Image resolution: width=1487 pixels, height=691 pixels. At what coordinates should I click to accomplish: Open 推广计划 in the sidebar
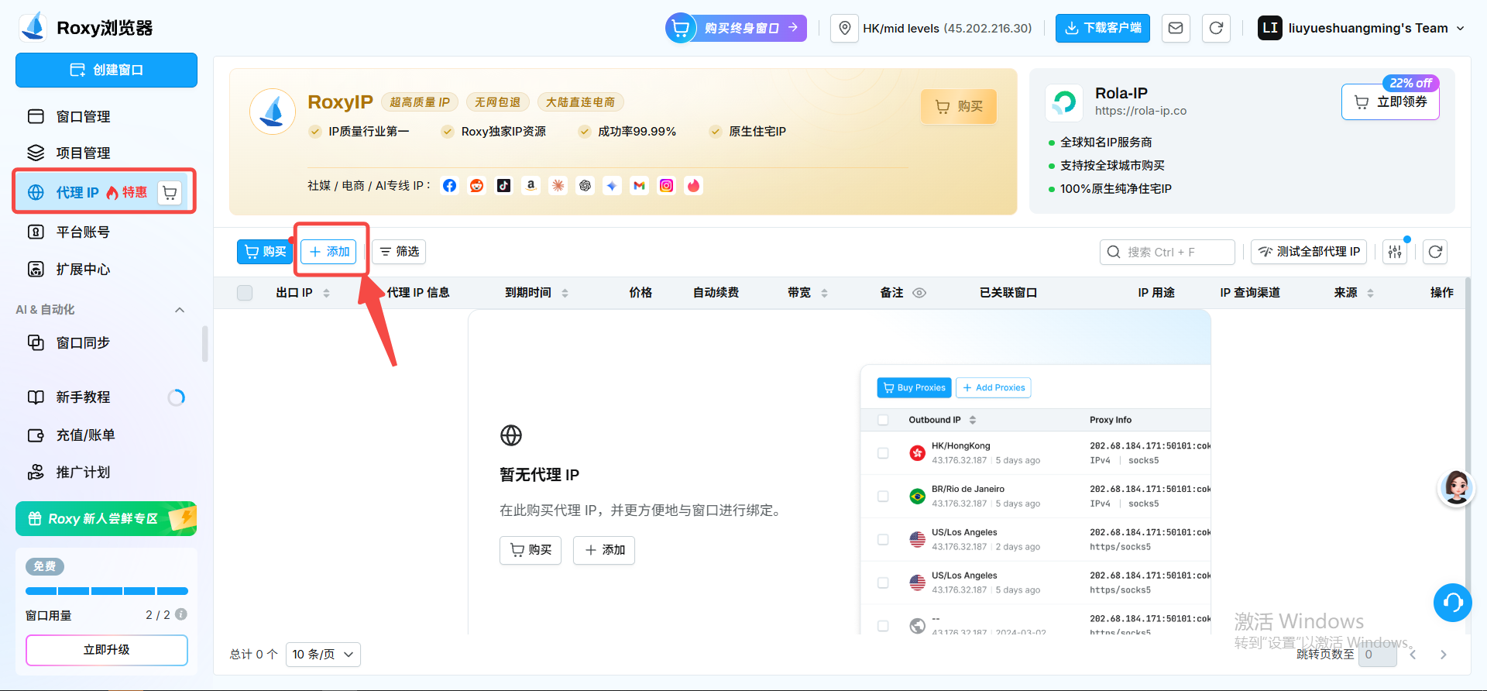pos(106,472)
